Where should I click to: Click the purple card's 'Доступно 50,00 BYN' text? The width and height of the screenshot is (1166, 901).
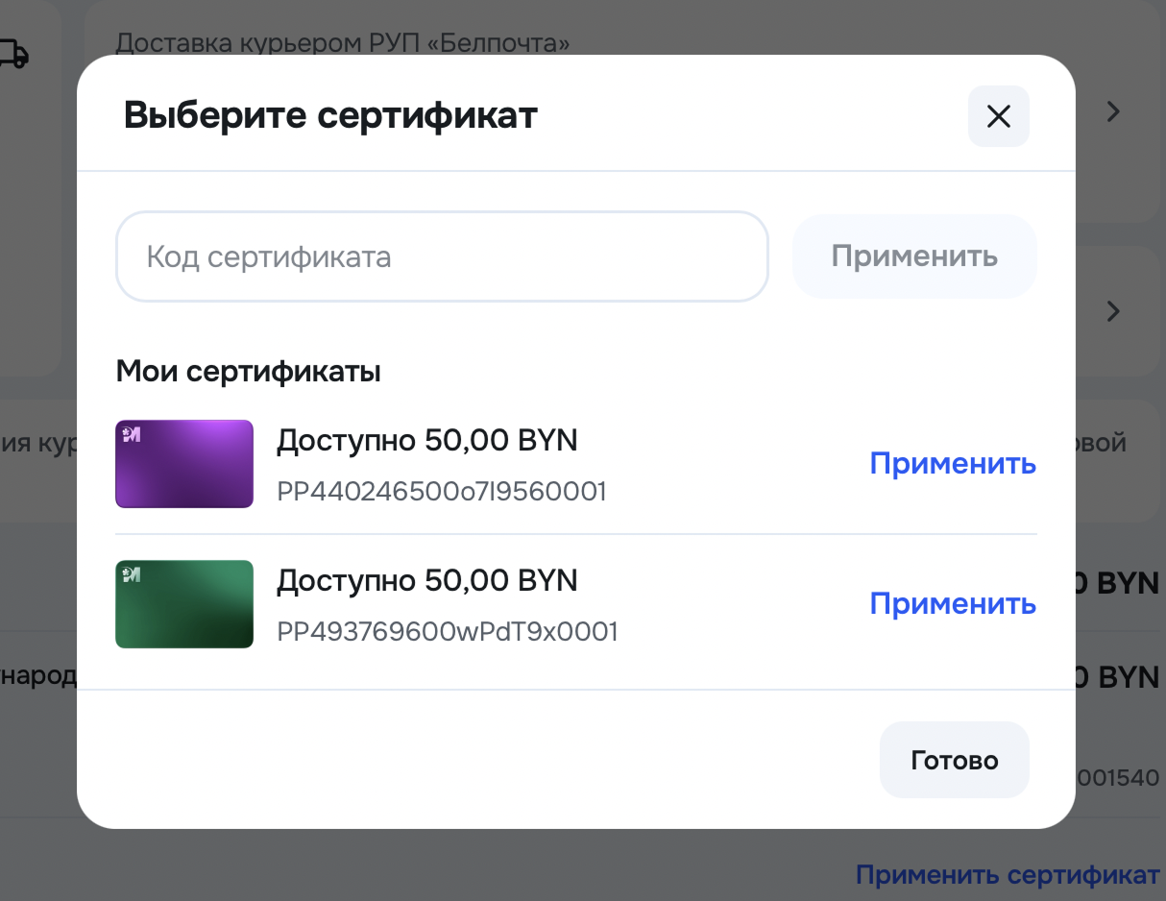427,441
